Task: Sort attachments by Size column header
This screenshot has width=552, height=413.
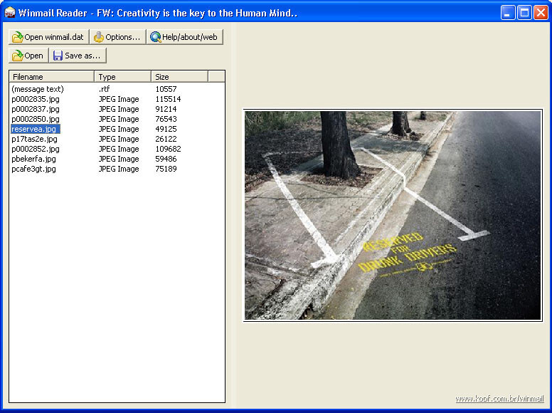Action: (179, 76)
